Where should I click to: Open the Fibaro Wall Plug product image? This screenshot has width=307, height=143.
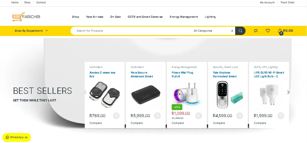187,93
